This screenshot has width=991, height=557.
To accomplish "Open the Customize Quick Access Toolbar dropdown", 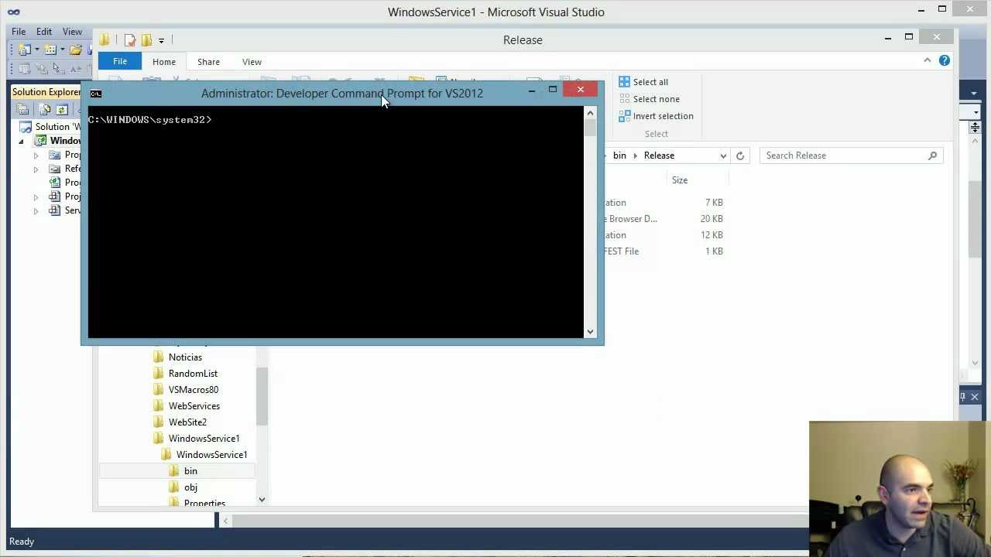I will 161,40.
